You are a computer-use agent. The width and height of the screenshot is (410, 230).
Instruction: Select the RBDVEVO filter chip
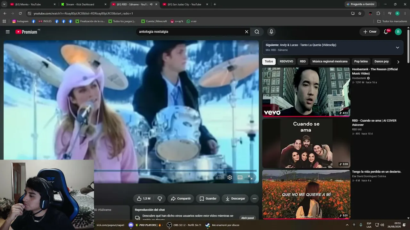(286, 61)
